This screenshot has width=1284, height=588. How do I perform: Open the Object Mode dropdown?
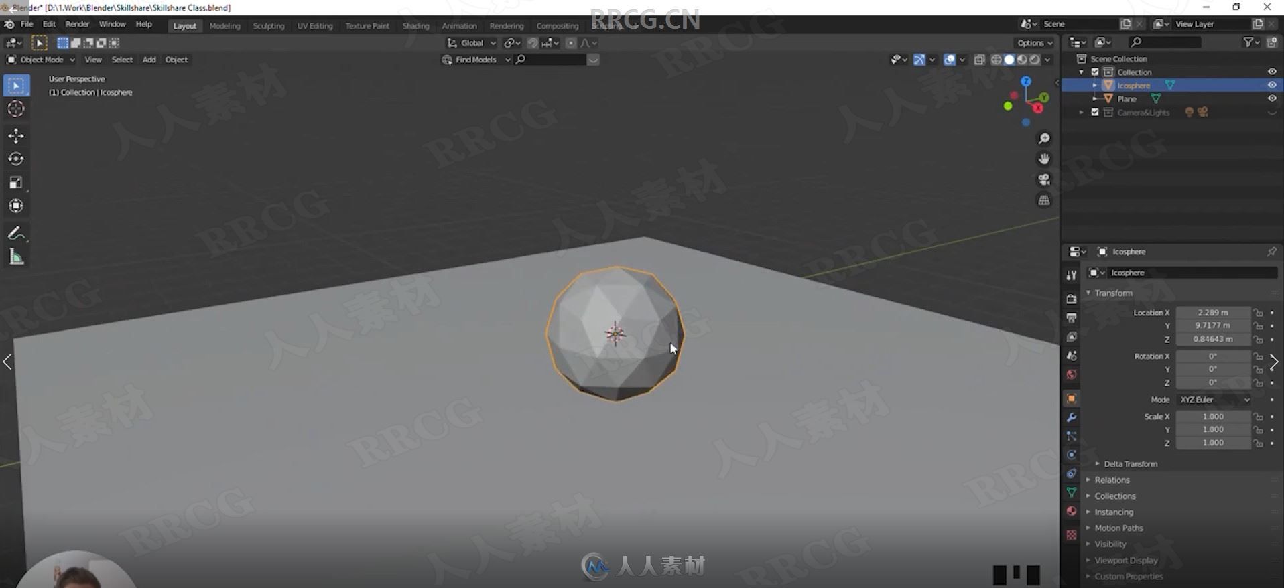41,60
